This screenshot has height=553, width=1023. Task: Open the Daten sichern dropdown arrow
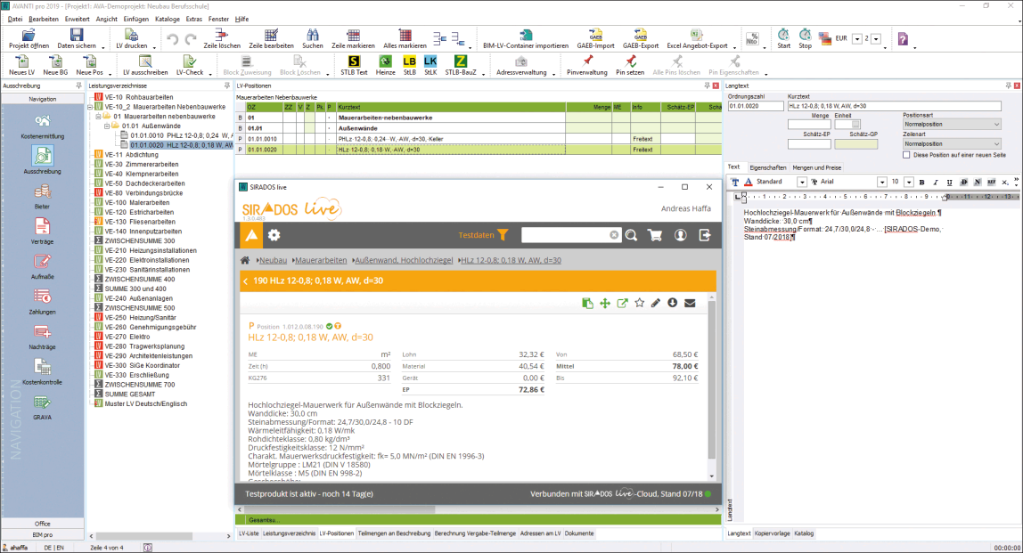[x=102, y=47]
